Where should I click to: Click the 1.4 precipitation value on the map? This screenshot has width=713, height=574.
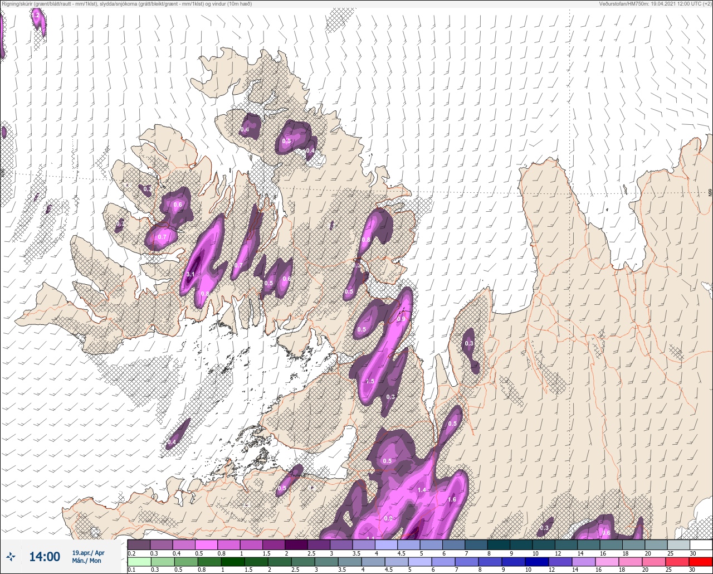[422, 490]
